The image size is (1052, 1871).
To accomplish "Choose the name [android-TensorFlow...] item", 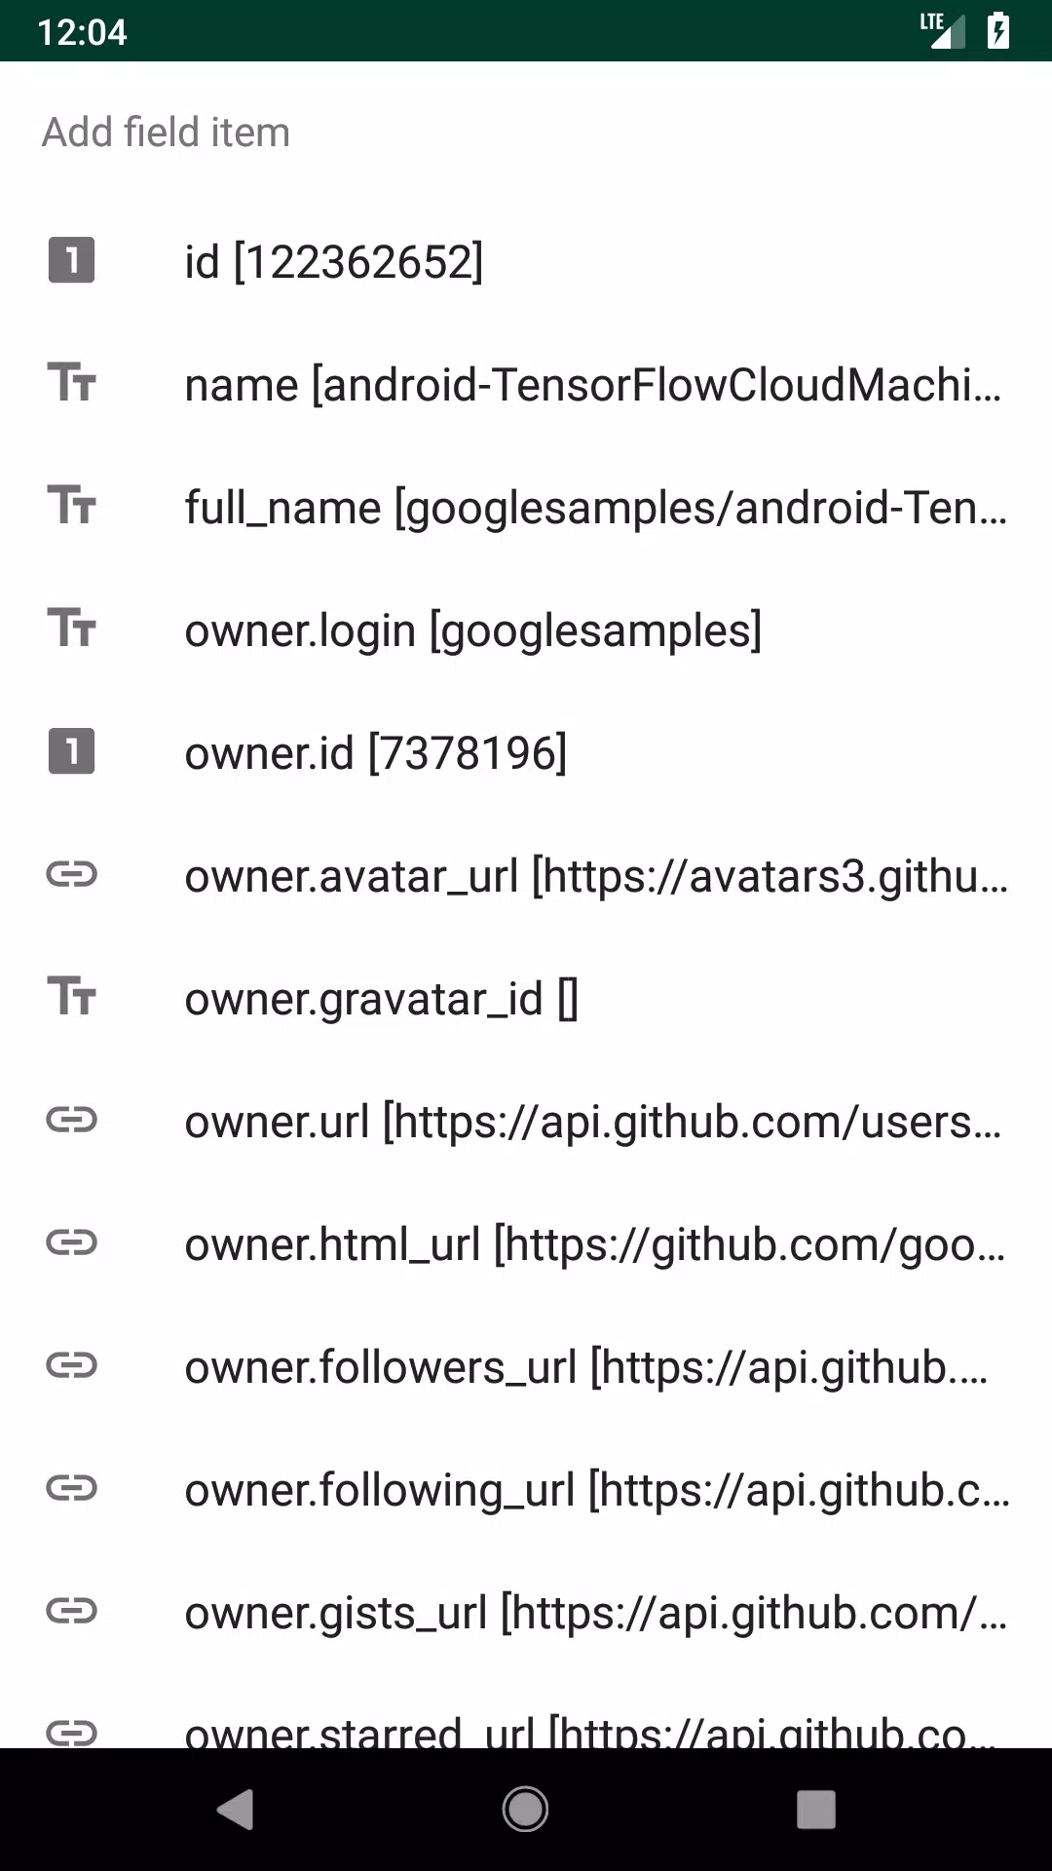I will pos(526,384).
